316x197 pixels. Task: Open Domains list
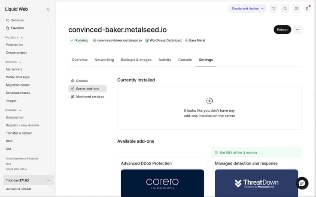(x=15, y=117)
